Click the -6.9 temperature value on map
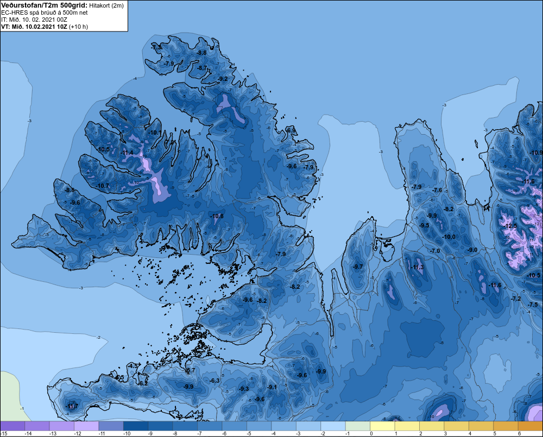Viewport: 543px width, 437px height. pyautogui.click(x=291, y=130)
